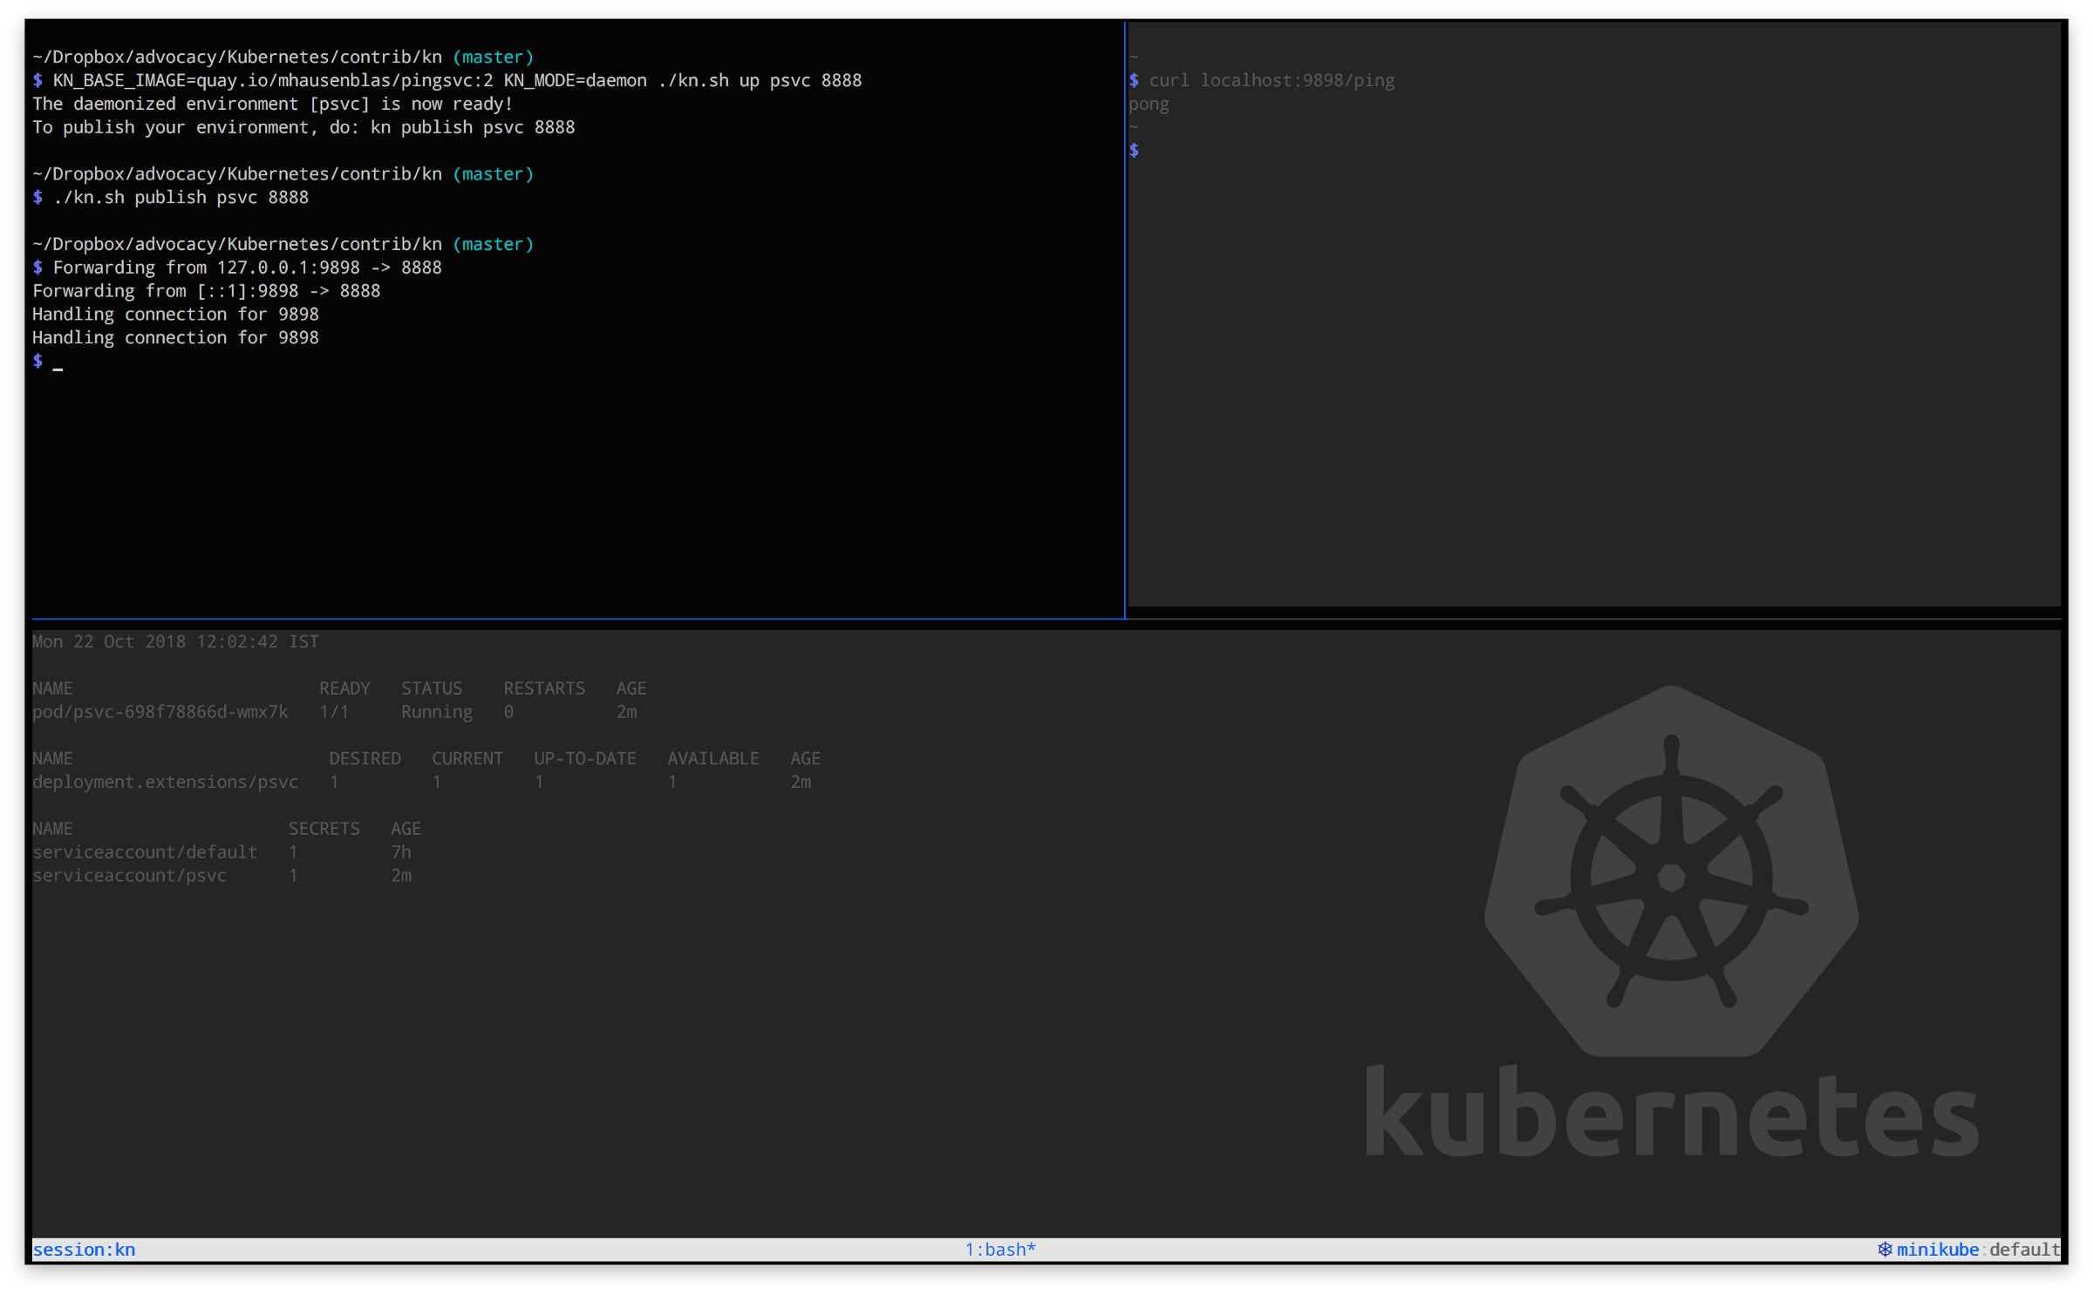Click the minikube context name
Image resolution: width=2093 pixels, height=1295 pixels.
tap(1937, 1249)
